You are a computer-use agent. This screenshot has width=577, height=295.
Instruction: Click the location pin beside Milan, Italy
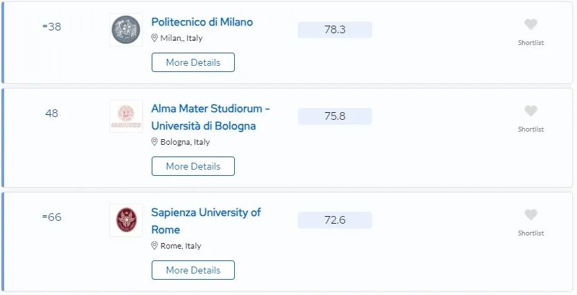point(155,38)
